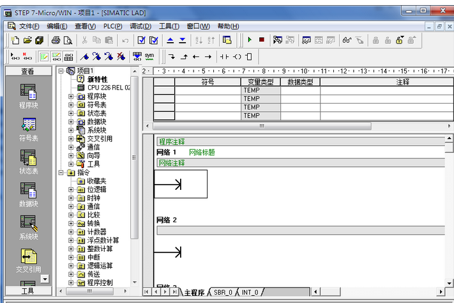Jump to the first tab with the tab-scroll arrow
454x303 pixels.
[x=146, y=291]
